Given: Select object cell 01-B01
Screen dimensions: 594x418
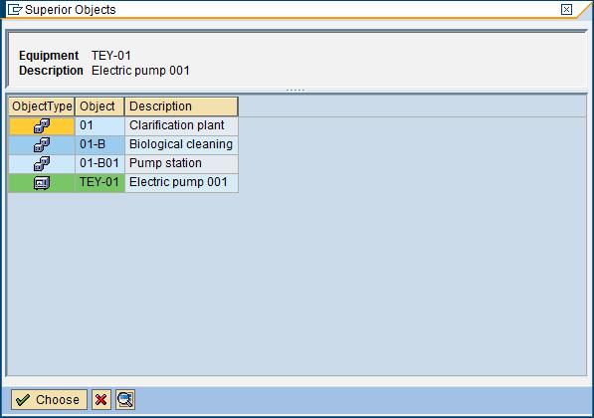Looking at the screenshot, I should coord(99,164).
